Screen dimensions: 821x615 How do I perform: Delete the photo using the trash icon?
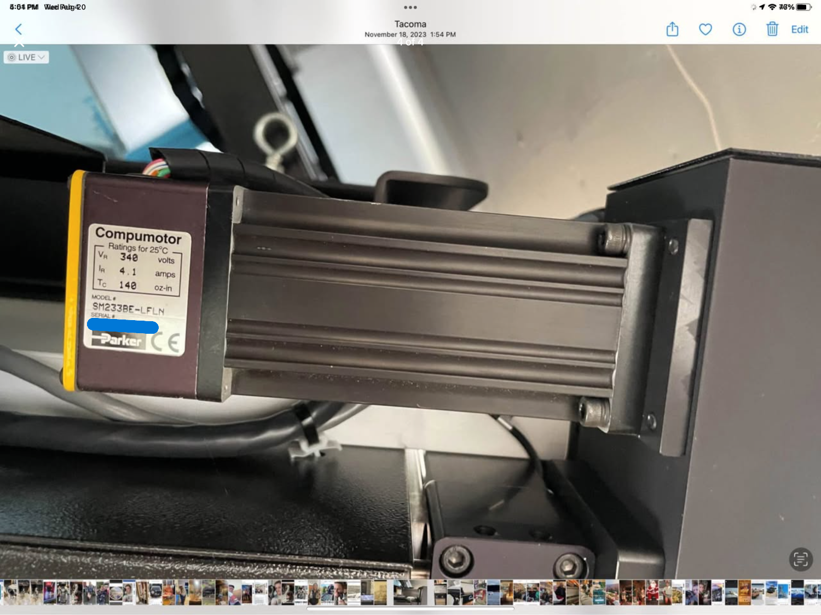click(x=772, y=30)
